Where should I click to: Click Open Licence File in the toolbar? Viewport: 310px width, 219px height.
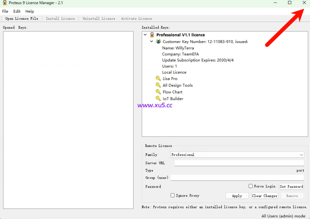point(22,19)
